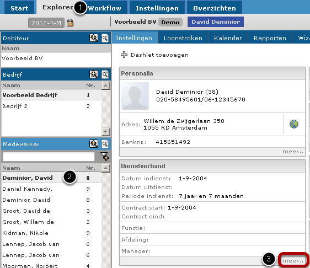Image resolution: width=310 pixels, height=268 pixels.
Task: Switch to the Loonstroken tab
Action: 183,37
